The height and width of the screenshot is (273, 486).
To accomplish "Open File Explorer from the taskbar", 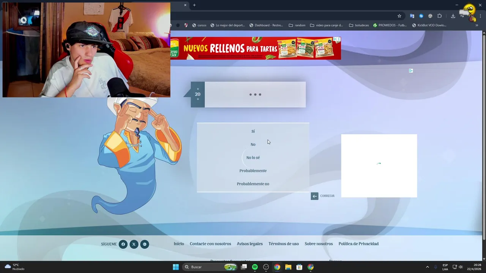I will point(288,267).
